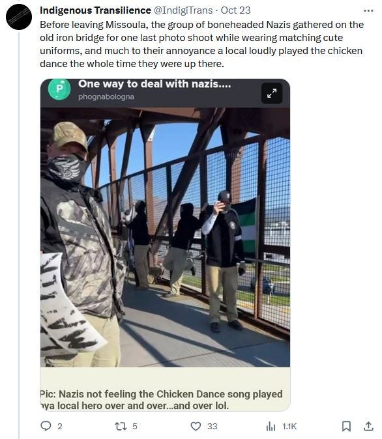Repost this tweet using the retweet icon
382x439 pixels.
[x=120, y=426]
